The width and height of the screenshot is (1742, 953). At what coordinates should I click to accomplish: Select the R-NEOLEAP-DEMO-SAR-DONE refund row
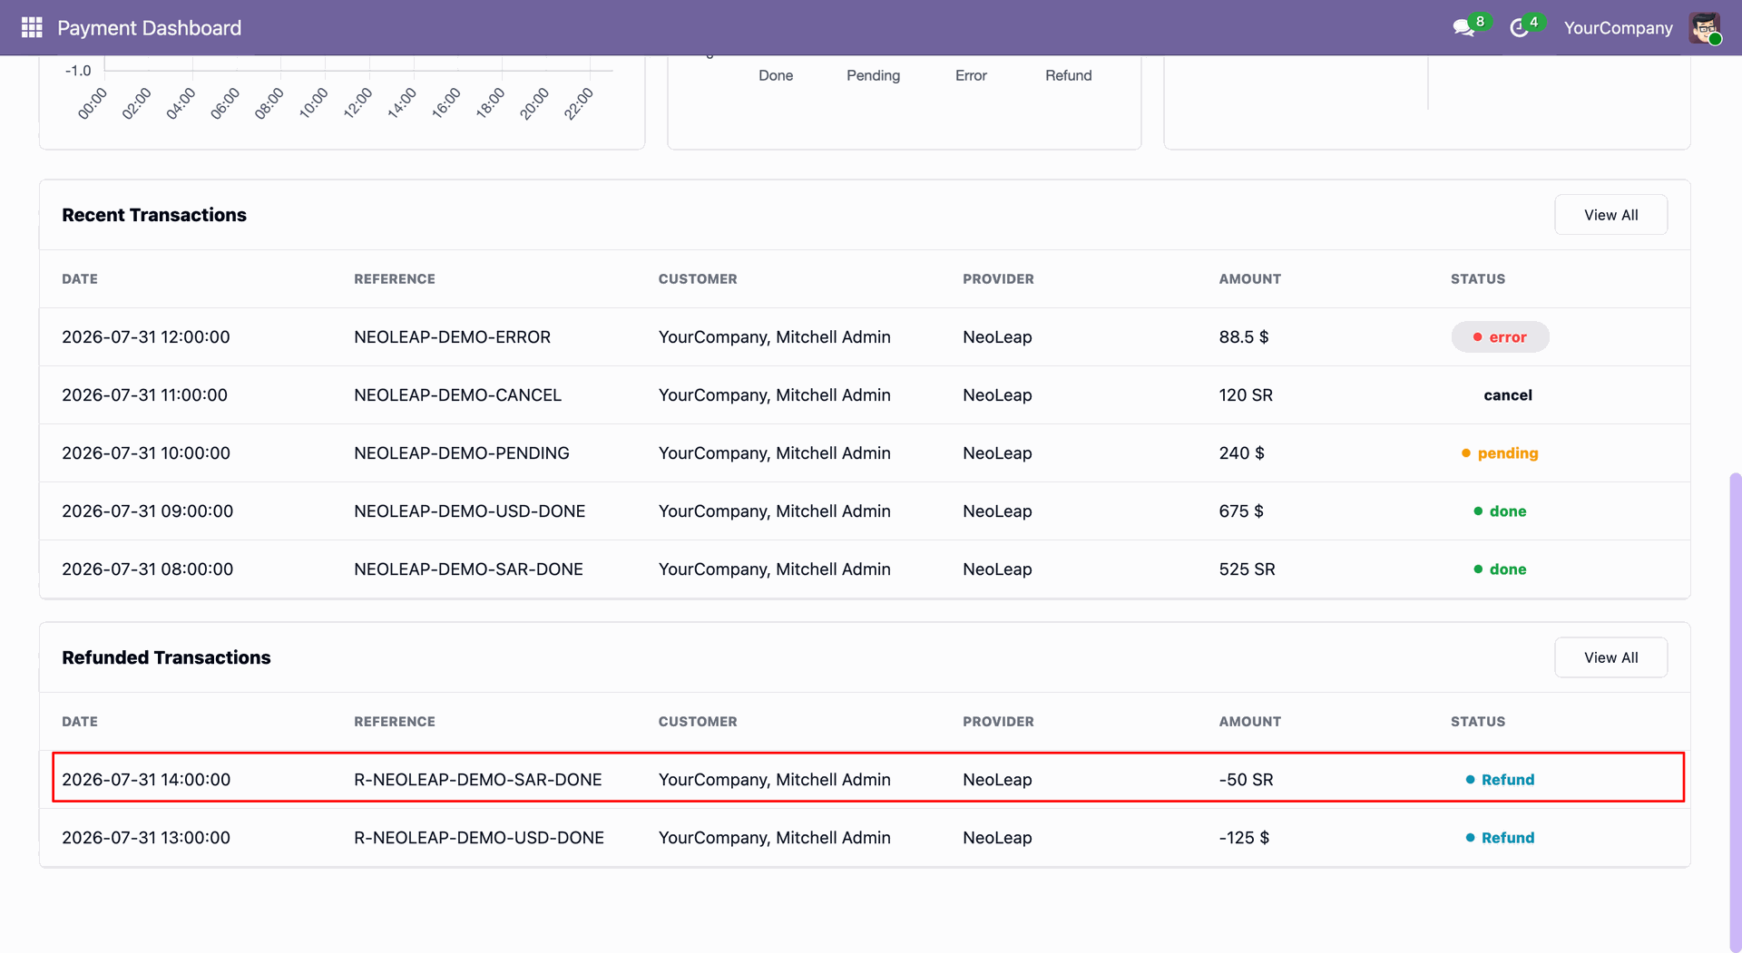868,777
